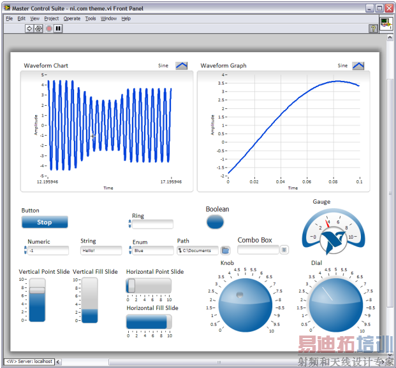
Task: Click the Run arrow toolbar icon
Action: point(29,29)
